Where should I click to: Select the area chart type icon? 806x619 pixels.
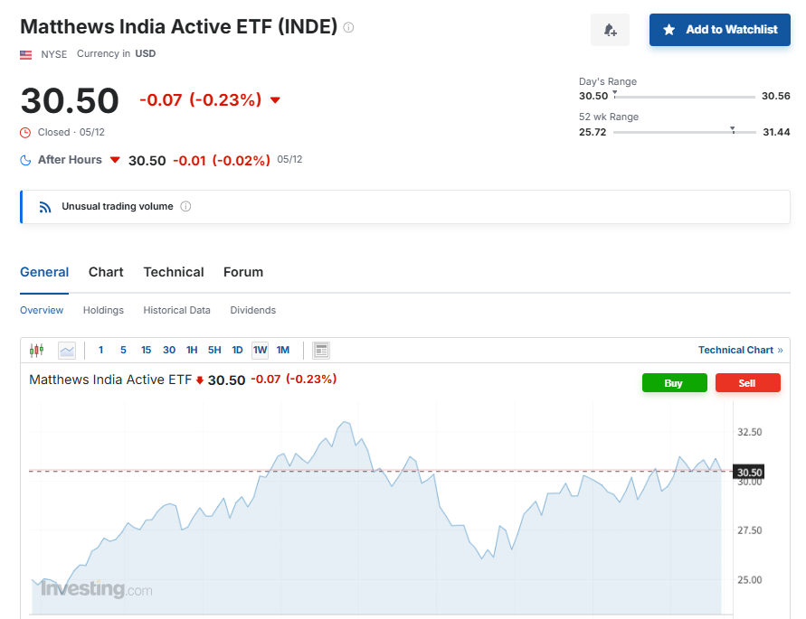coord(67,351)
